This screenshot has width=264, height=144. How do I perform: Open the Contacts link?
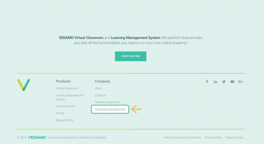[100, 95]
